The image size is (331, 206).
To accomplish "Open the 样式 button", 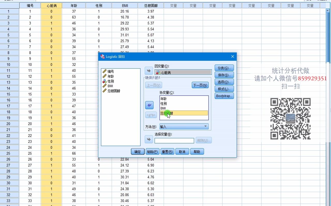I will tap(224, 89).
